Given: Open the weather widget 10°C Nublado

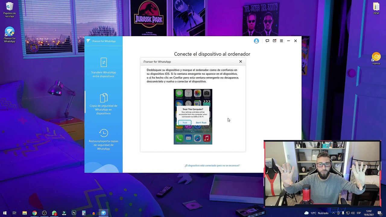Looking at the screenshot, I should [x=316, y=213].
